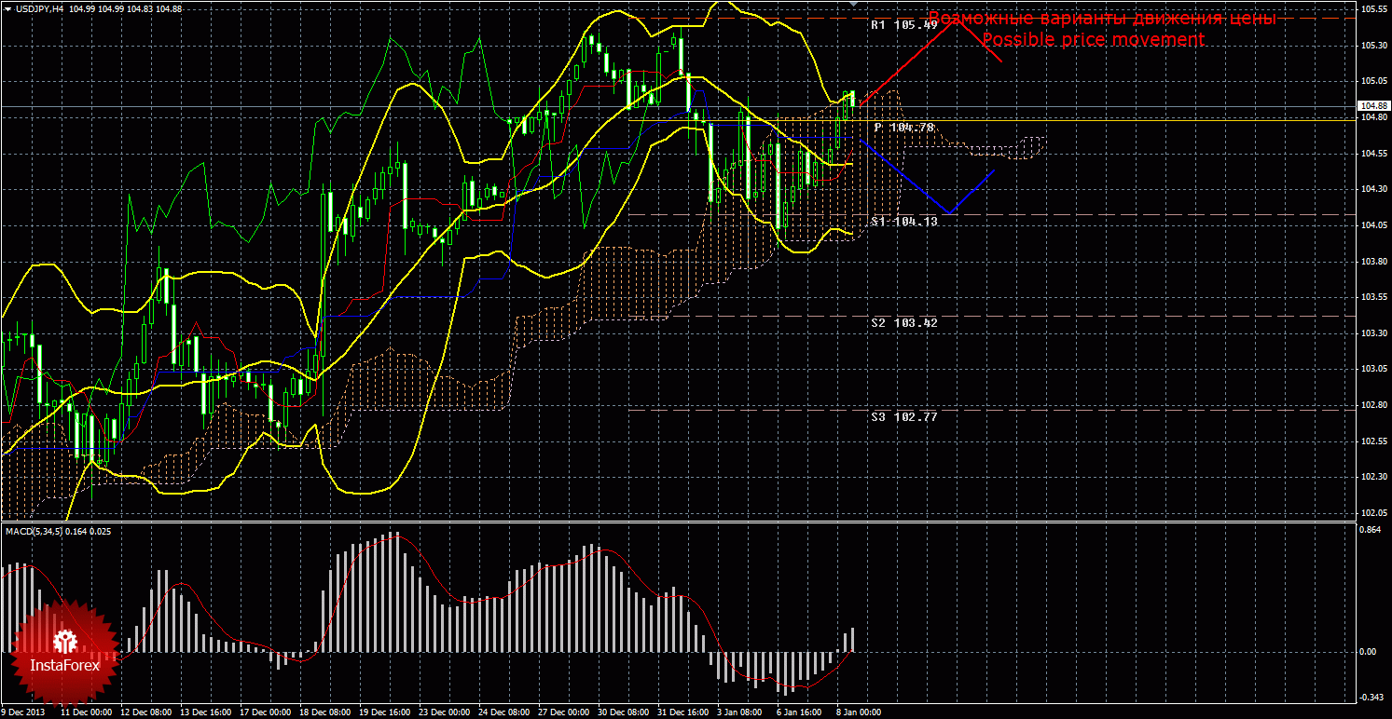Click the InstaForex logo badge
Image resolution: width=1392 pixels, height=719 pixels.
[x=63, y=654]
